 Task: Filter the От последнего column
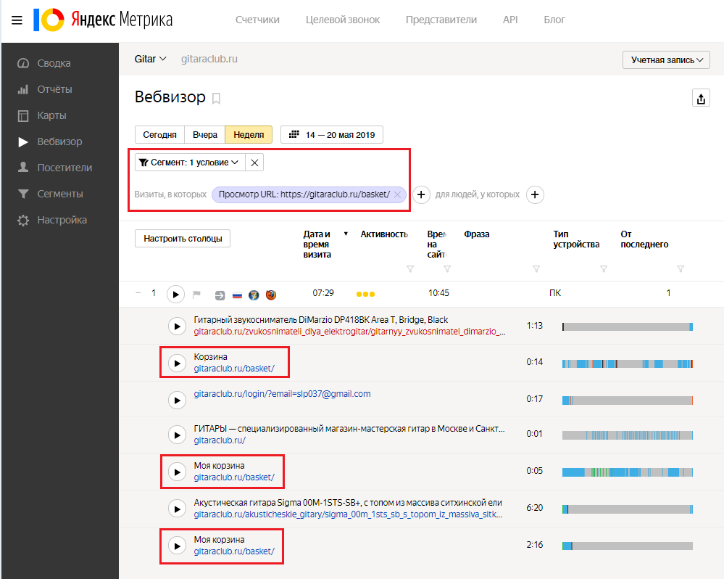(680, 269)
